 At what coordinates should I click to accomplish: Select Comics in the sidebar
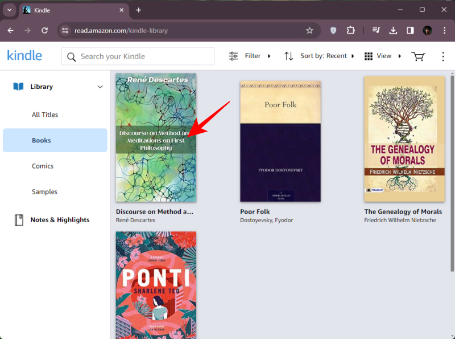pyautogui.click(x=43, y=166)
